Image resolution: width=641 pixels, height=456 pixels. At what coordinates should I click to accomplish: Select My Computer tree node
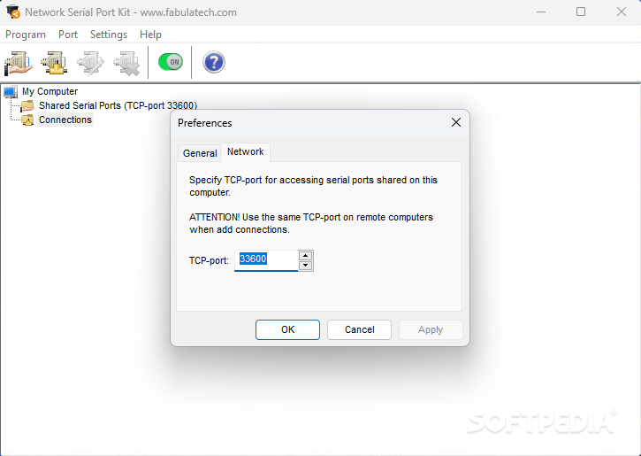(x=50, y=91)
